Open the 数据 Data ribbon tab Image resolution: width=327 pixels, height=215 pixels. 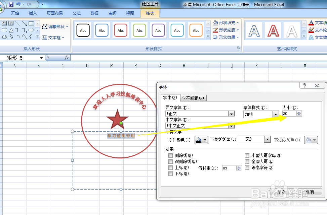click(94, 13)
